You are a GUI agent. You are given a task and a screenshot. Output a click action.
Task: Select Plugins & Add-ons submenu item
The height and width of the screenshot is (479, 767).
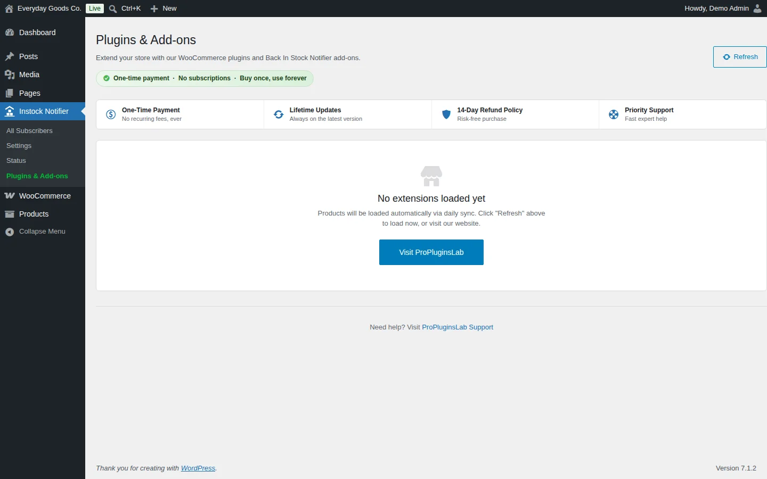click(37, 176)
